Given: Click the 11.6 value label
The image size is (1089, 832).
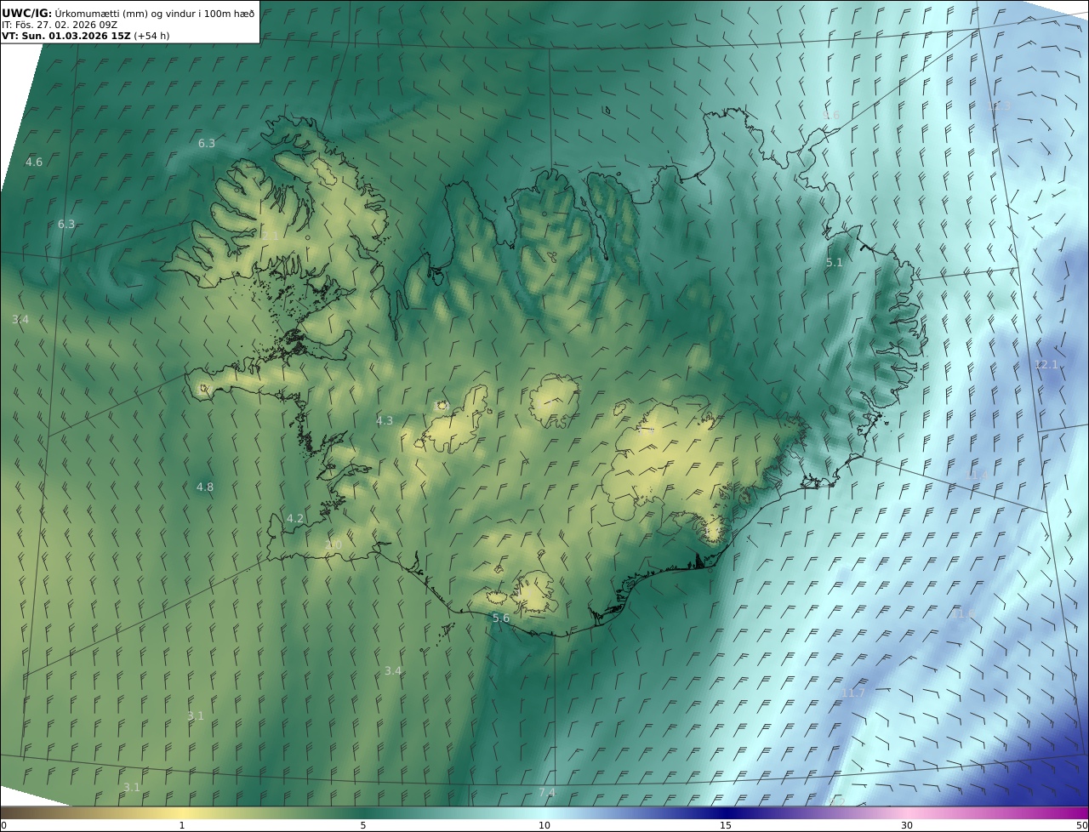Looking at the screenshot, I should (x=964, y=613).
